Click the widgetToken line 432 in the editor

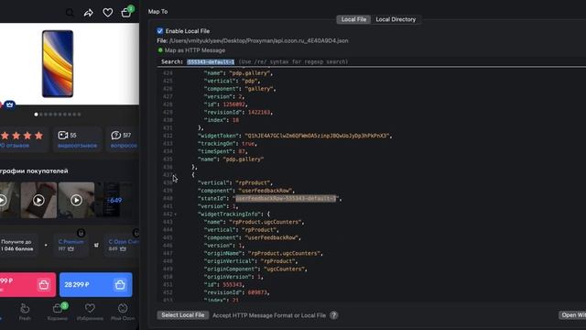point(295,136)
